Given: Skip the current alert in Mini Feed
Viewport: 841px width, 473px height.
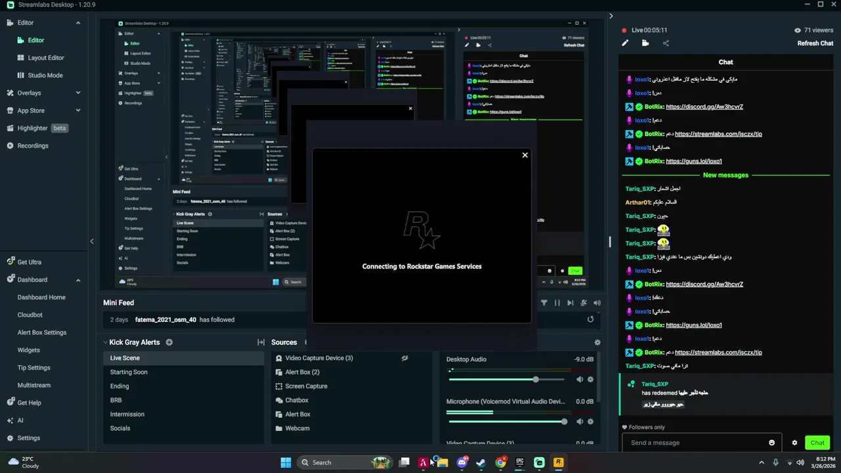Looking at the screenshot, I should click(x=570, y=303).
